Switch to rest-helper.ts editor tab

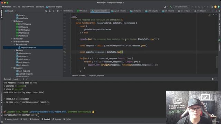(x=169, y=11)
